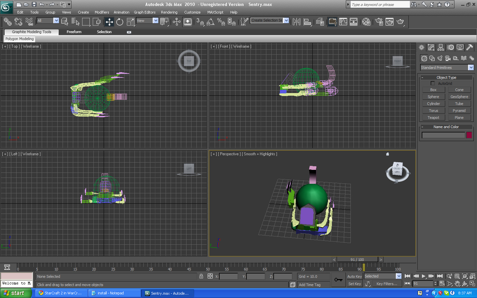Open the Utilities hammer panel
The height and width of the screenshot is (298, 477).
pos(469,47)
